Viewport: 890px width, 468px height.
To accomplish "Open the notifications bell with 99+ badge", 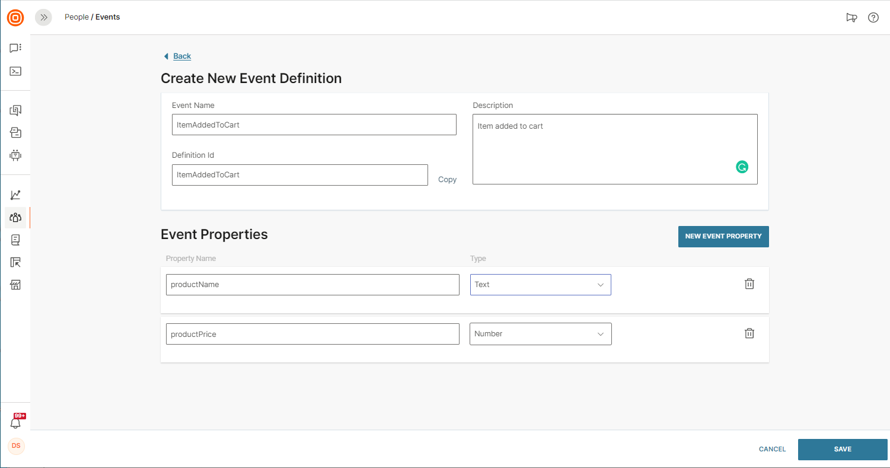I will click(x=16, y=423).
